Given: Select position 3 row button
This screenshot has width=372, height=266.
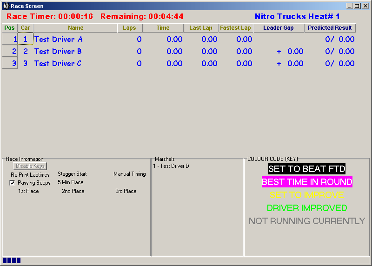Looking at the screenshot, I should point(10,63).
